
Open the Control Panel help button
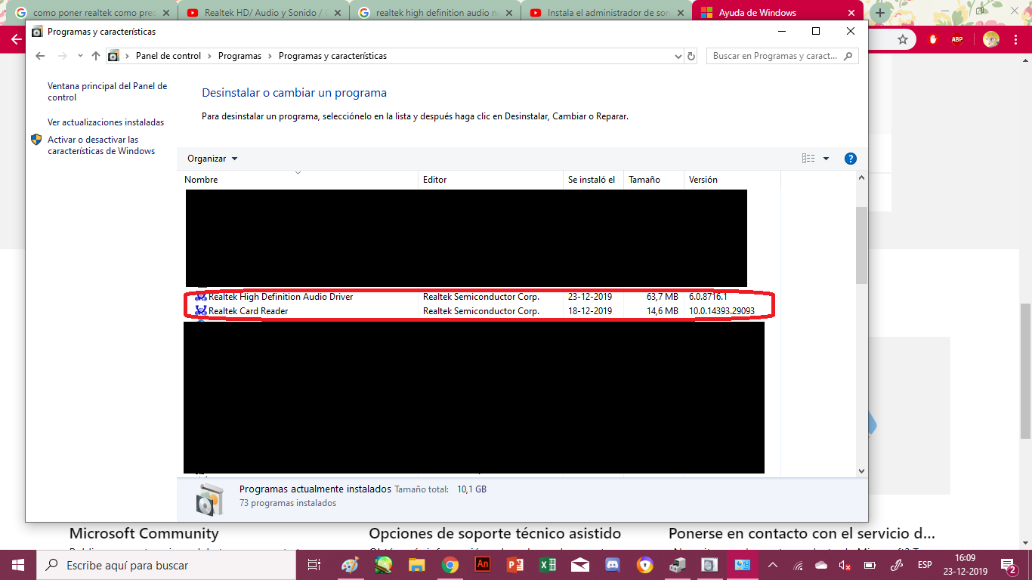(850, 159)
